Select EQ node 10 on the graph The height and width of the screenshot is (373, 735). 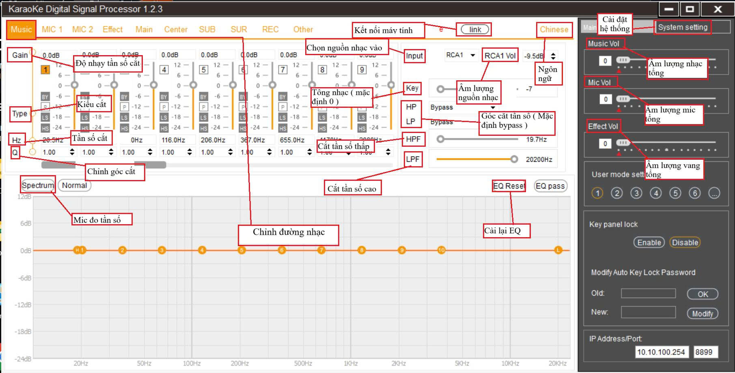coord(441,250)
